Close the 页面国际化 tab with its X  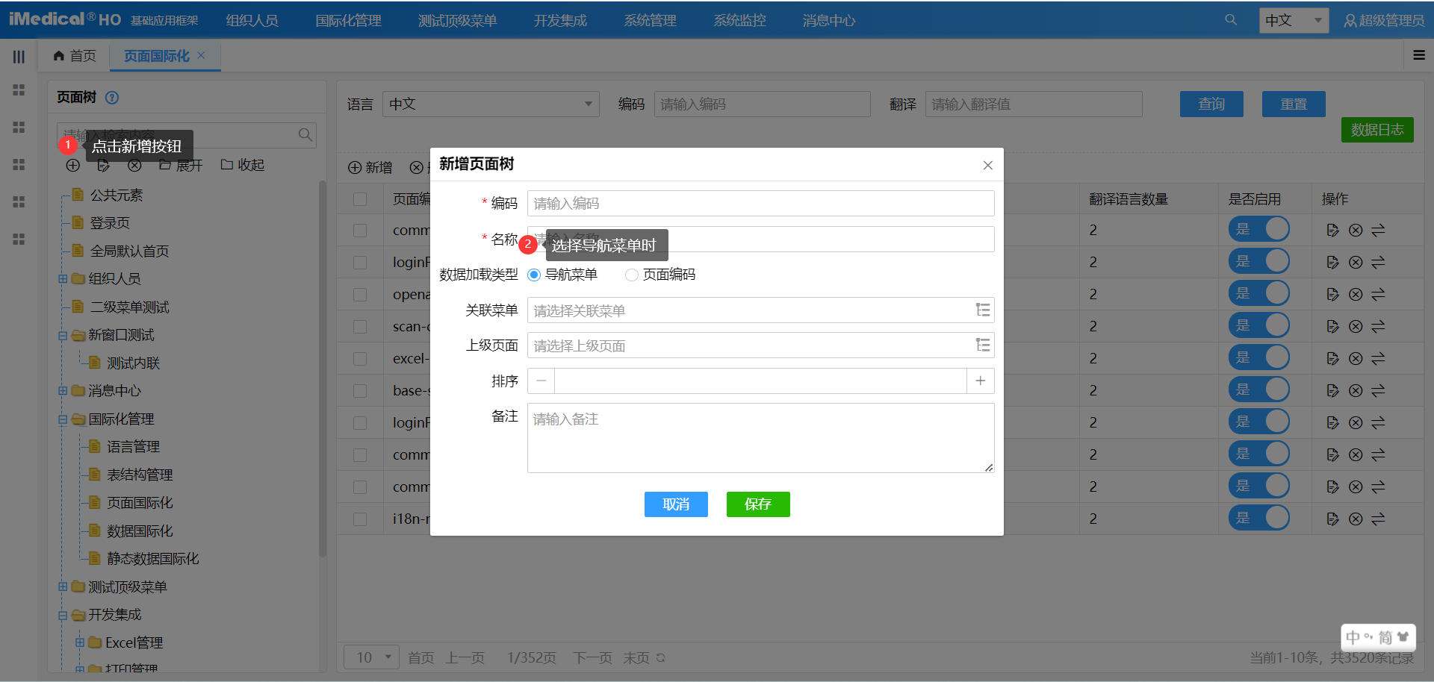201,55
